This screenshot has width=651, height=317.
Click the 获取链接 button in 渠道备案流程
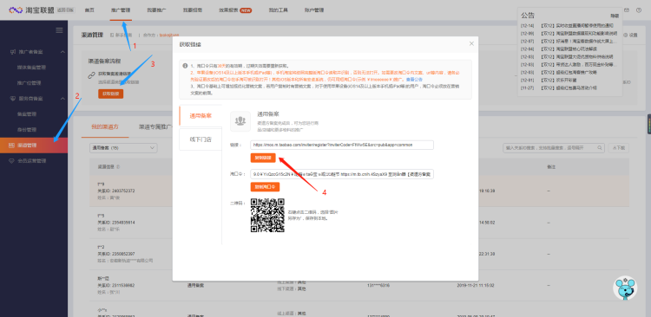(x=111, y=94)
